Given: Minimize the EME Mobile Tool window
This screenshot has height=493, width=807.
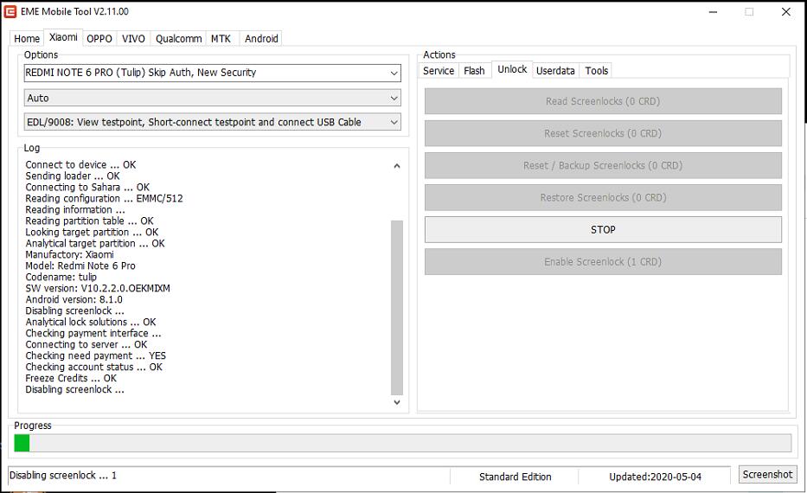Looking at the screenshot, I should tap(713, 12).
